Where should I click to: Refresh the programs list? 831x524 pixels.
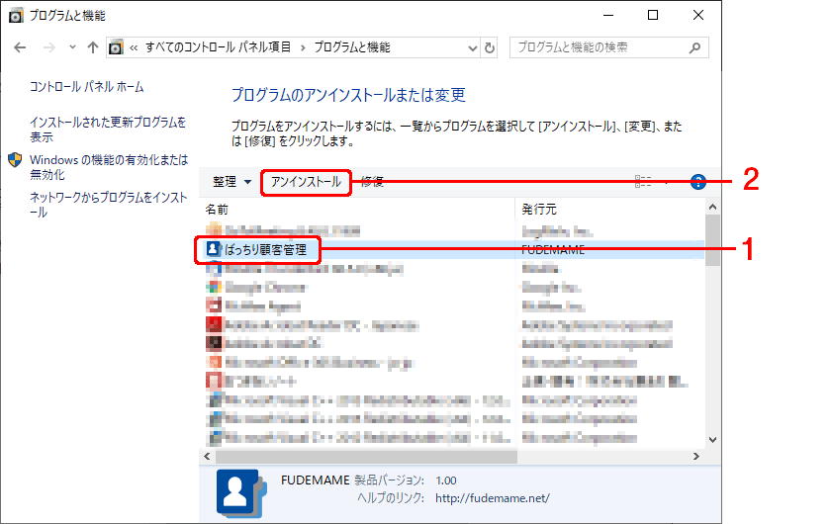[490, 48]
